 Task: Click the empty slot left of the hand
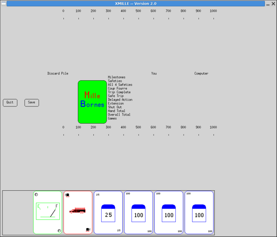pos(18,212)
